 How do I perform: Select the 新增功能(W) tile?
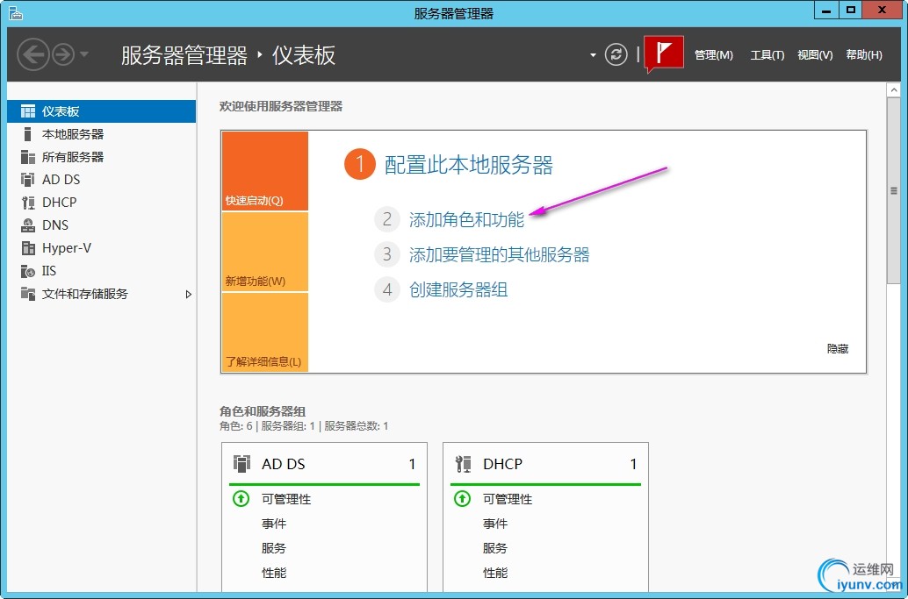coord(264,252)
